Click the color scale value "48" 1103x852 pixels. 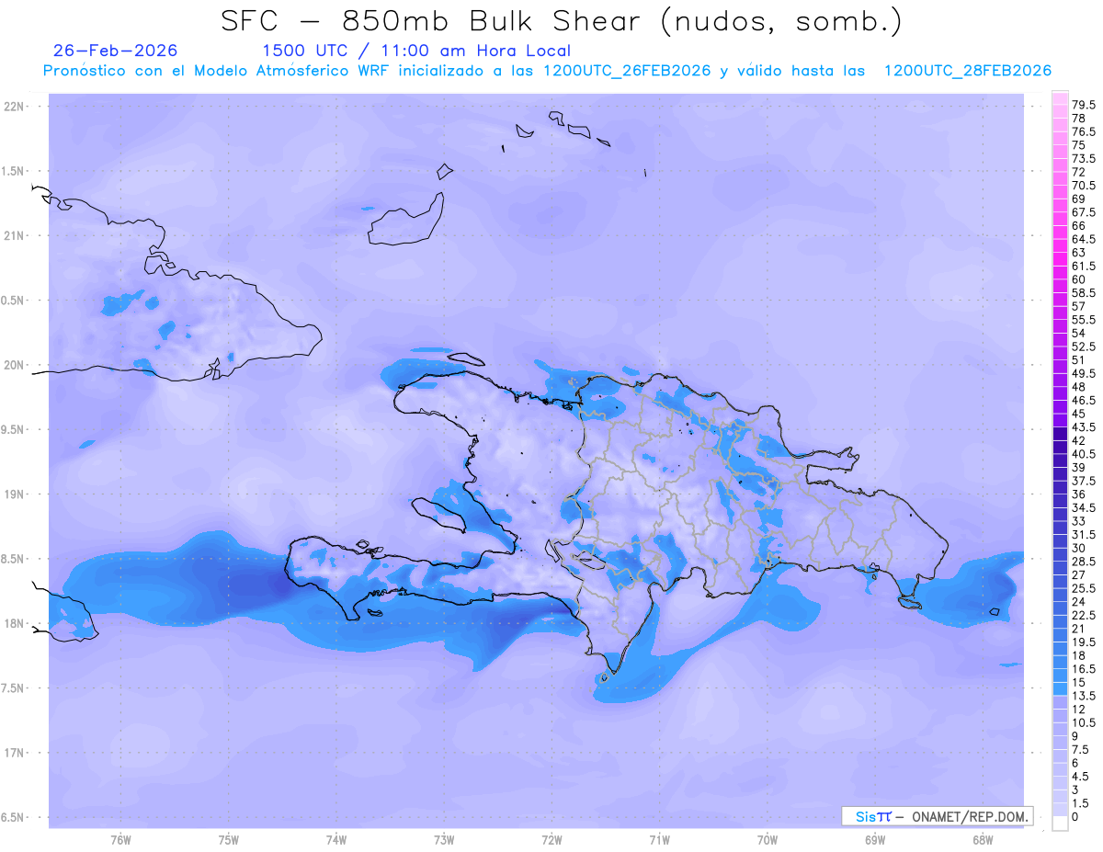click(x=1079, y=387)
